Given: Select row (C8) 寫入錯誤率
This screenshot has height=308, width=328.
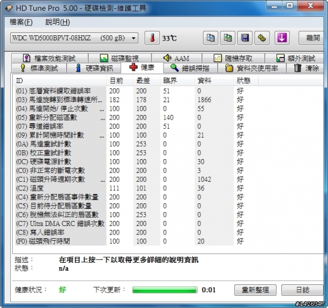Looking at the screenshot, I should (x=137, y=233).
